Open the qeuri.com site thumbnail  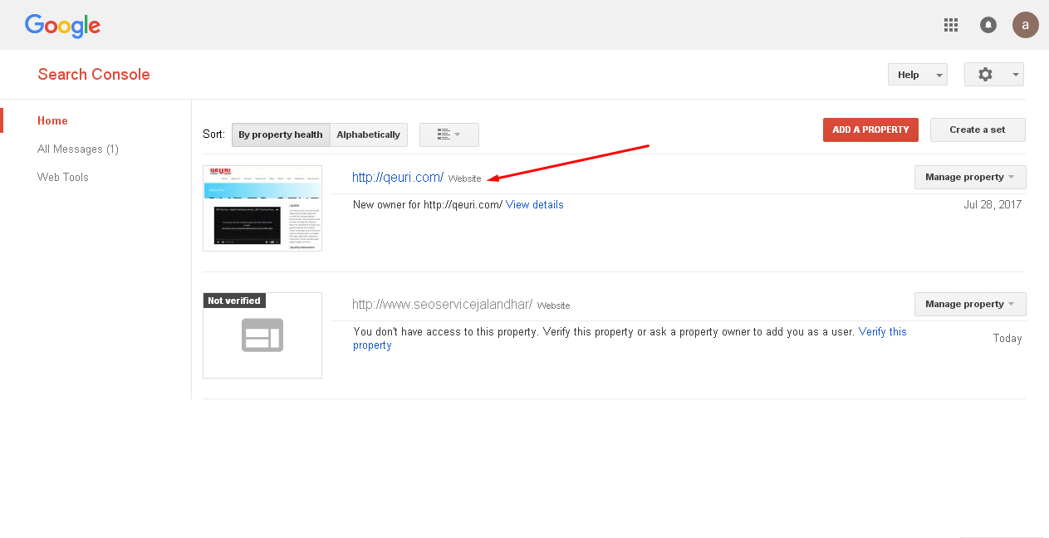pyautogui.click(x=262, y=208)
